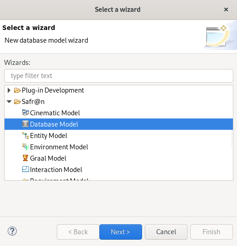The height and width of the screenshot is (246, 237).
Task: Click the Cinematic Model icon
Action: 25,113
